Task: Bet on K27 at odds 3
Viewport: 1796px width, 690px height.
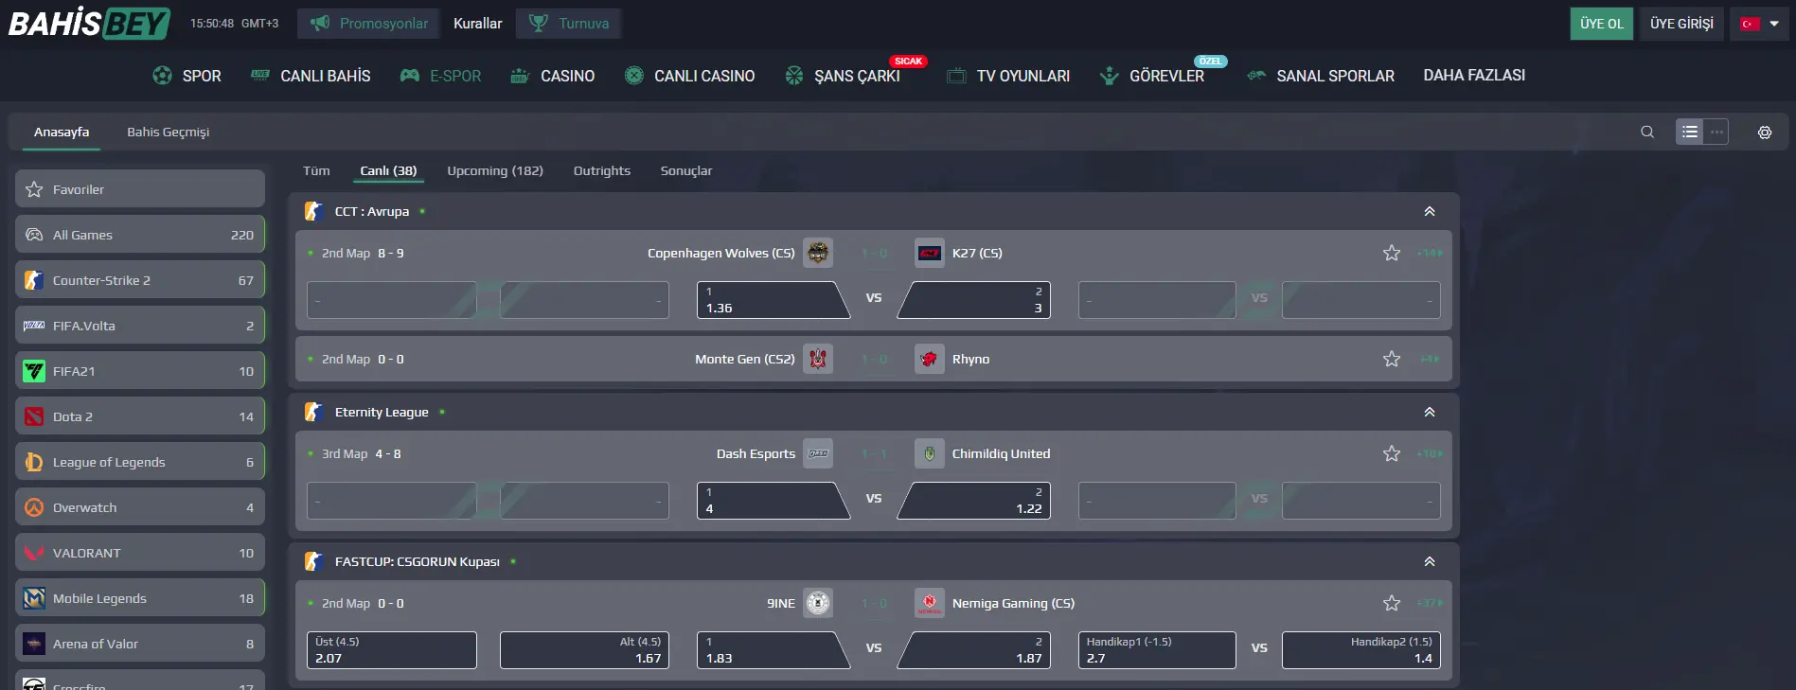Action: click(x=975, y=300)
